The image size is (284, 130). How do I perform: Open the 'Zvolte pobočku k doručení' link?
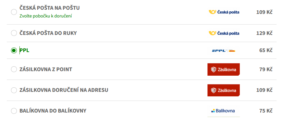point(45,16)
